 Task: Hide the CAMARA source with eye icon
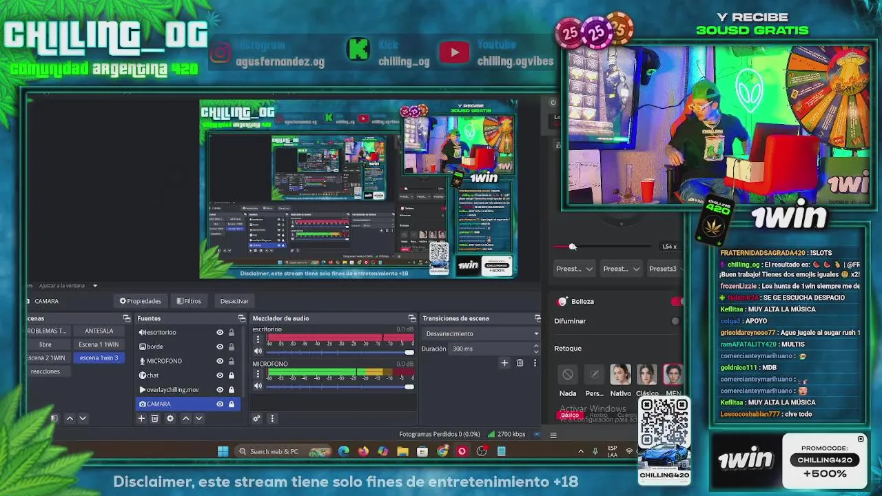tap(220, 404)
